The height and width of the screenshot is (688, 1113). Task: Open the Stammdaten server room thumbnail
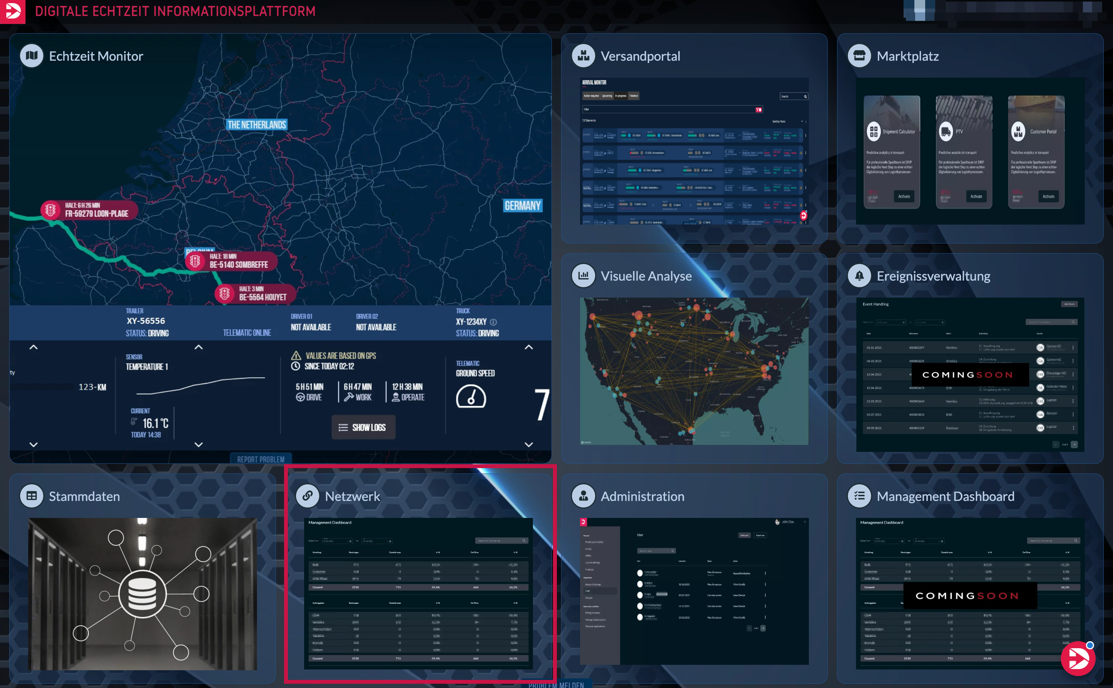(142, 593)
